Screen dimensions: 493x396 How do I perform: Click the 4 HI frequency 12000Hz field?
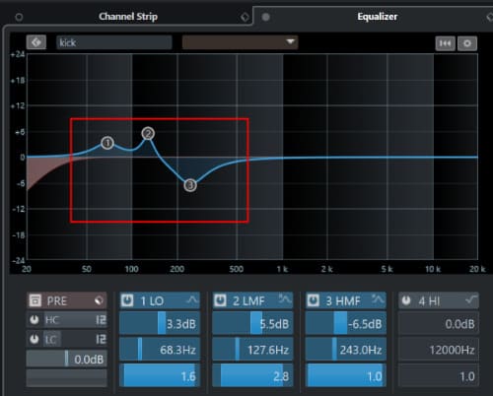pyautogui.click(x=439, y=350)
